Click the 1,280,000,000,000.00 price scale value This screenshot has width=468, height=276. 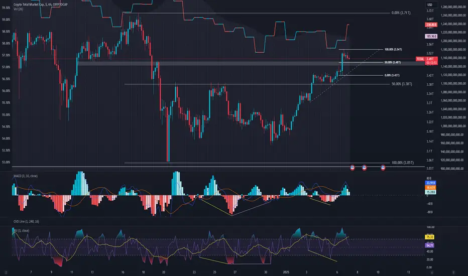pos(453,7)
